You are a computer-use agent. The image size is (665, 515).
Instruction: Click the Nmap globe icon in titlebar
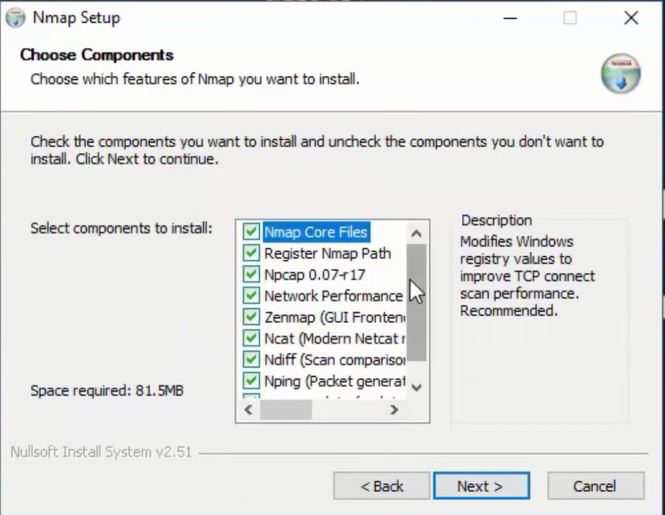pos(15,17)
